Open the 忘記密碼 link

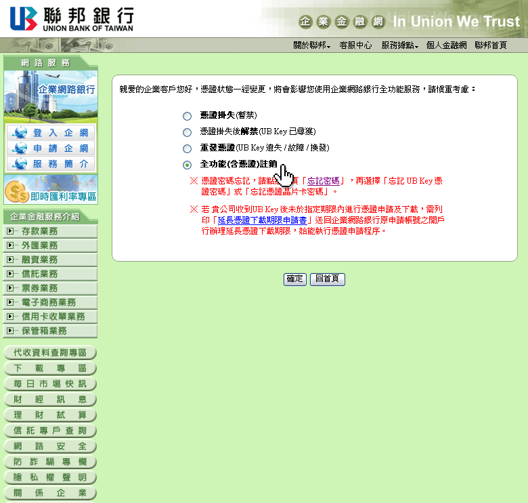[x=324, y=181]
